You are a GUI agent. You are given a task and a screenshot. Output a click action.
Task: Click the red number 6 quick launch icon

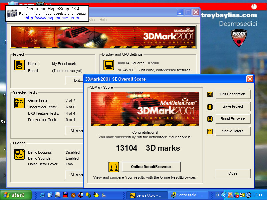point(81,195)
